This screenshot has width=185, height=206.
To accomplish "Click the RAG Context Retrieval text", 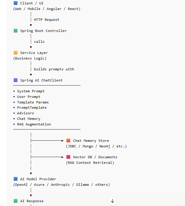I will click(90, 163).
